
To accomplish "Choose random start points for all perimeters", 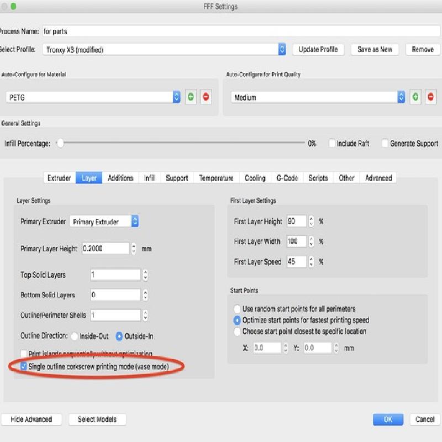I will [x=238, y=309].
